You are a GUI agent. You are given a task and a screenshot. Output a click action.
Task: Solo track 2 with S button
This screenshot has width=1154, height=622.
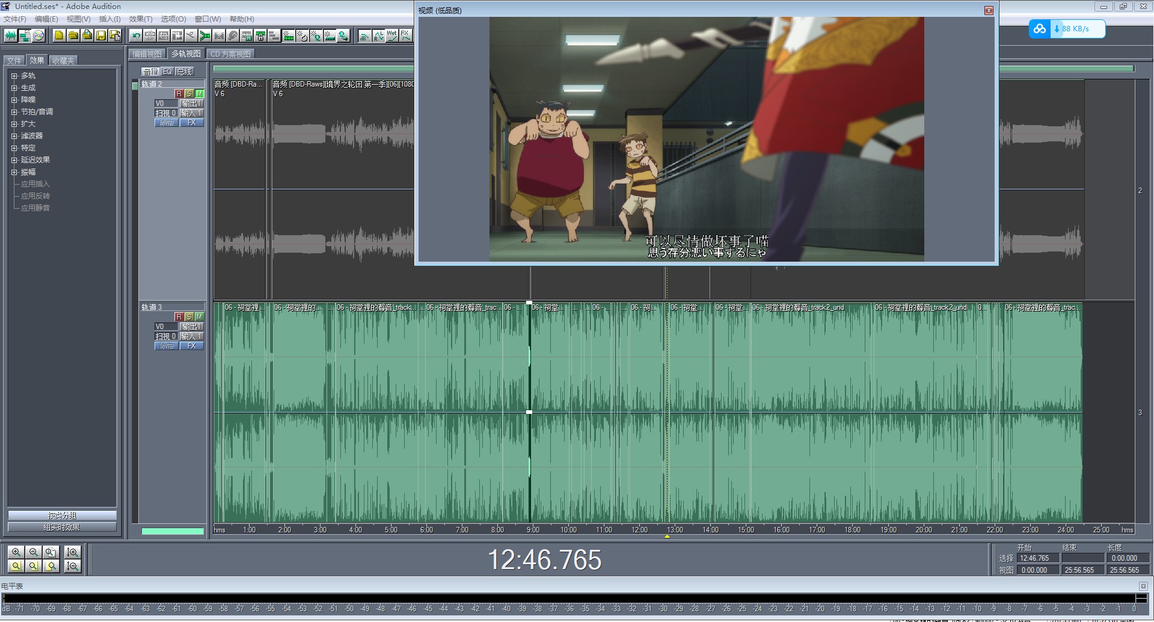[x=189, y=94]
